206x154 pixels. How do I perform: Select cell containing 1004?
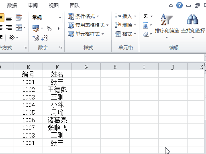pos(28,105)
